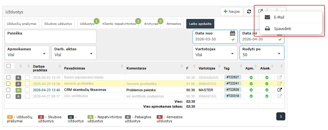Click Apm. green check in GENADIJUS row
Screen dimensions: 328x130
click(x=251, y=78)
